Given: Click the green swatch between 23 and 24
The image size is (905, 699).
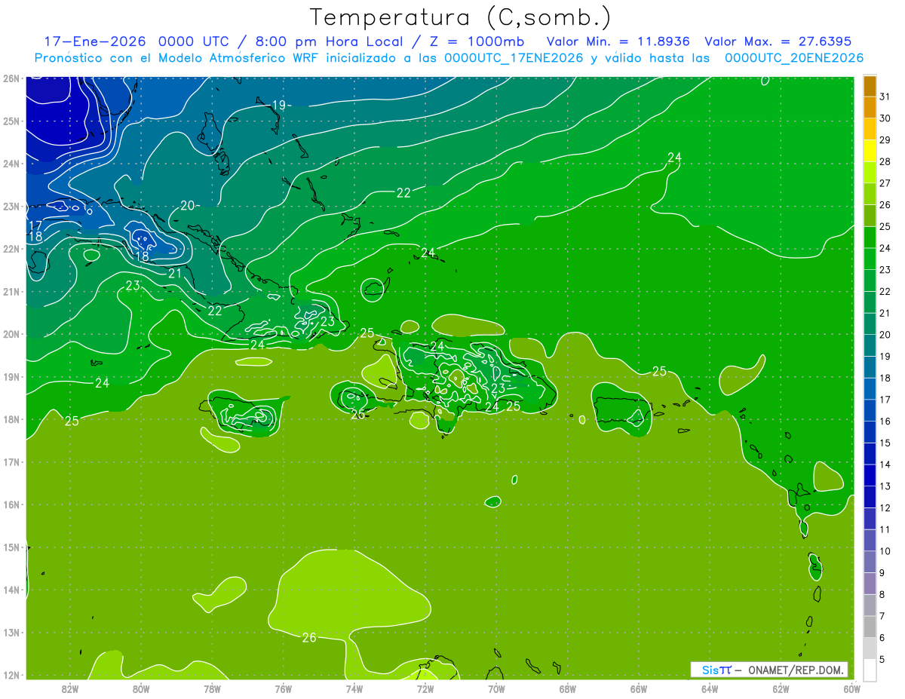Looking at the screenshot, I should point(870,259).
